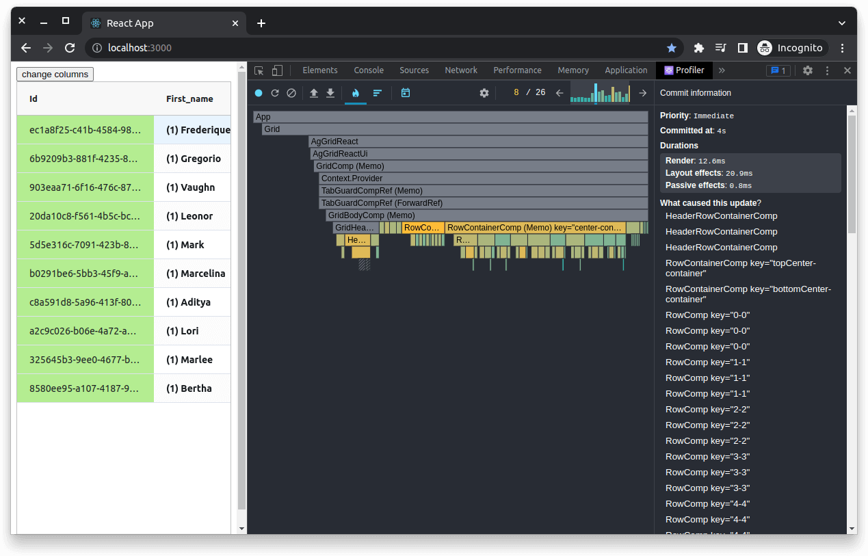Open Profiler settings gear
The height and width of the screenshot is (556, 868).
click(x=484, y=93)
